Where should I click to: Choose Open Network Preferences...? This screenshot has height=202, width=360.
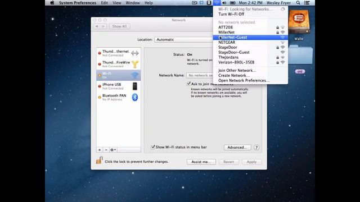coord(250,80)
